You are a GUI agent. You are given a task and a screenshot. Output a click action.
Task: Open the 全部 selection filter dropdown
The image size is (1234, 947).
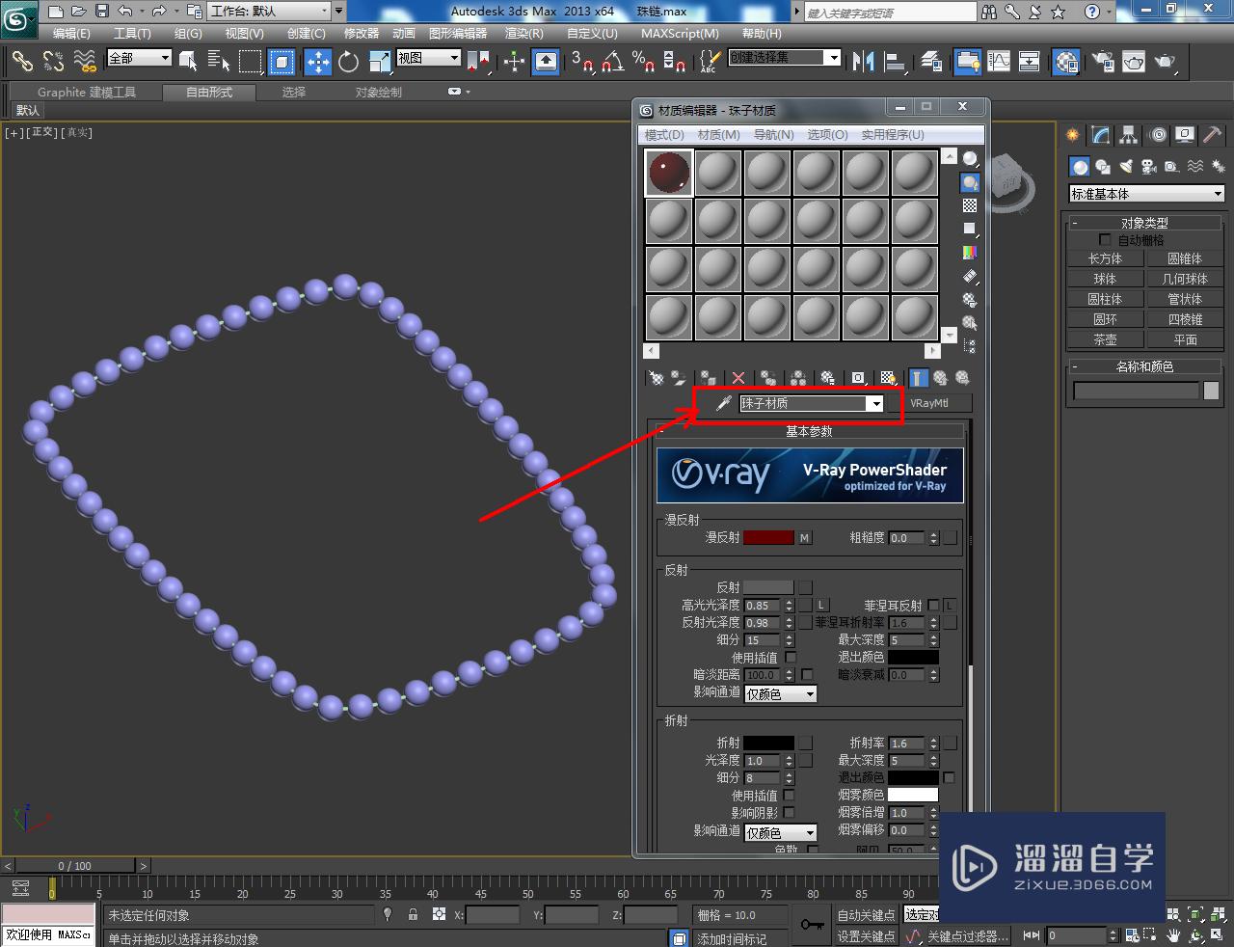pyautogui.click(x=139, y=58)
